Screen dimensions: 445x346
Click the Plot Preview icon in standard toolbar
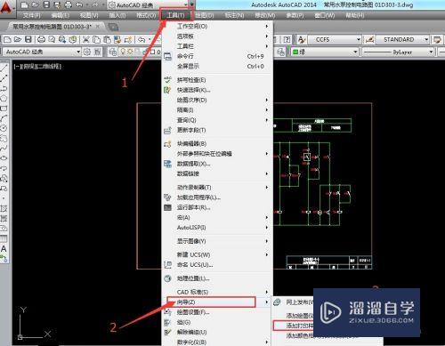(52, 39)
